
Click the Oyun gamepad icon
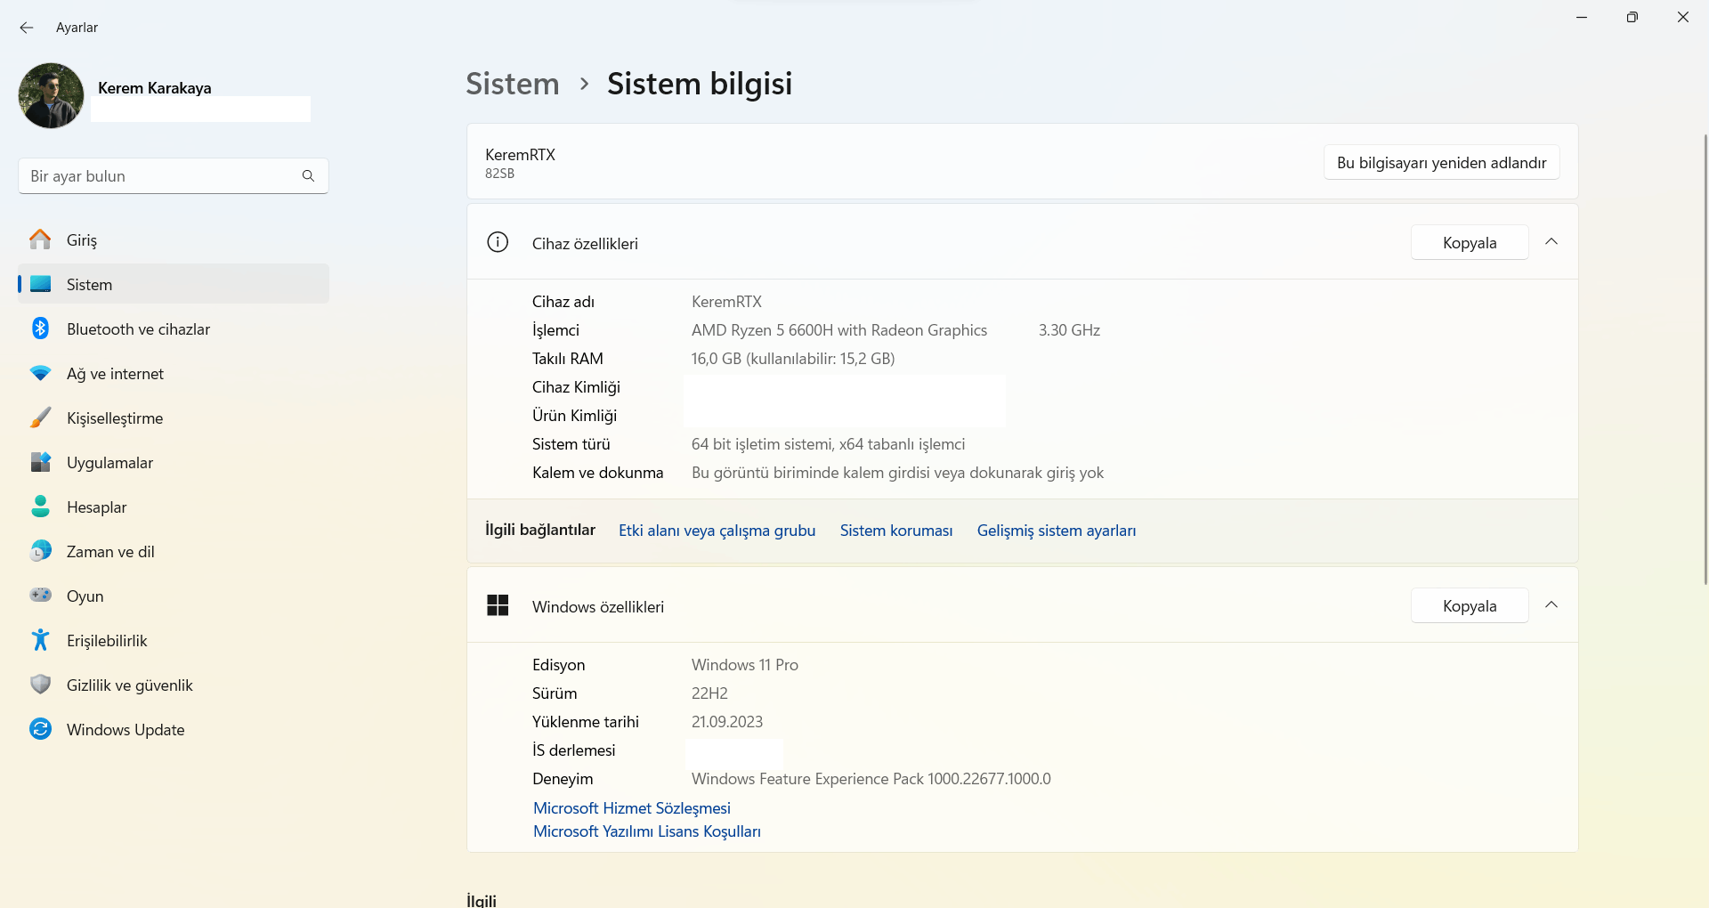click(40, 595)
